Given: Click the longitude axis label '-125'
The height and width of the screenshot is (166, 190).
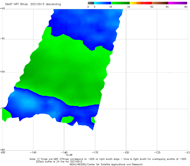Looking at the screenshot, I should click(x=157, y=152).
